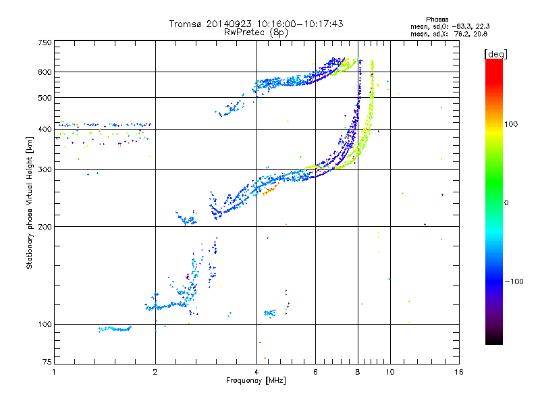Click the y-axis label '750'

45,43
